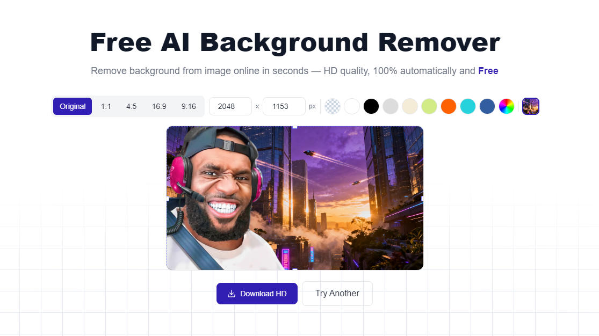The width and height of the screenshot is (599, 336).
Task: Select the transparent checkerboard background swatch
Action: point(333,106)
